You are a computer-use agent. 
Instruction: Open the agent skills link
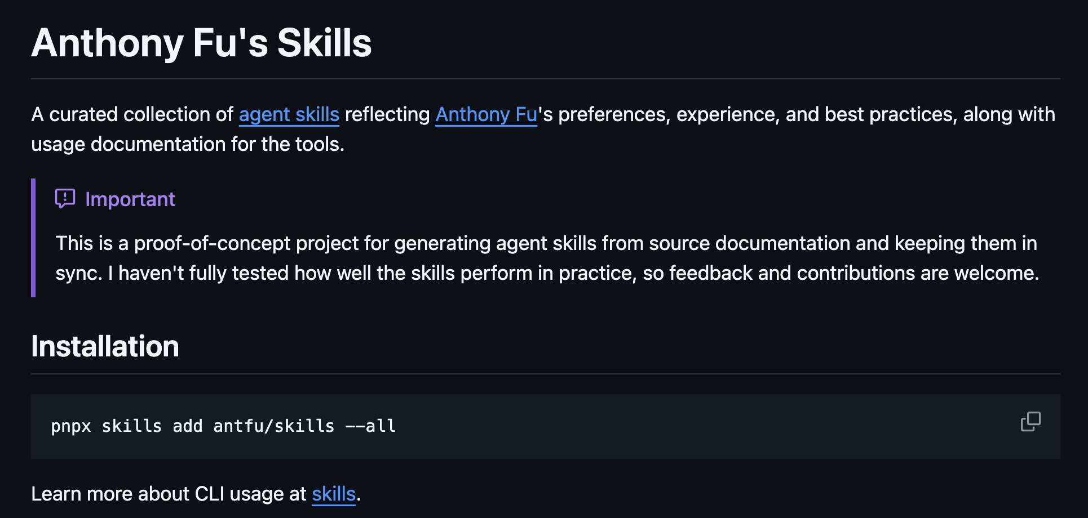[289, 114]
